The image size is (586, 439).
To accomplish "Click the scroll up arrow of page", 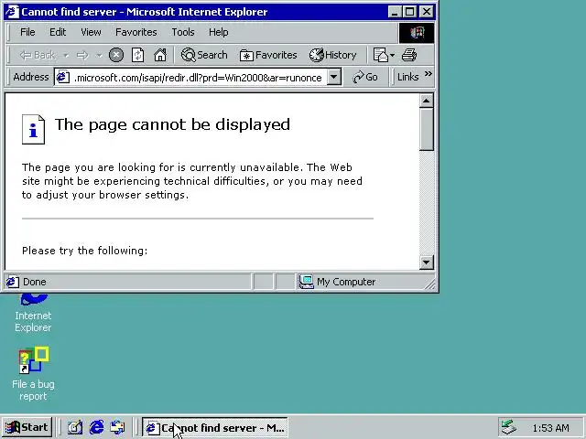I will click(x=427, y=101).
